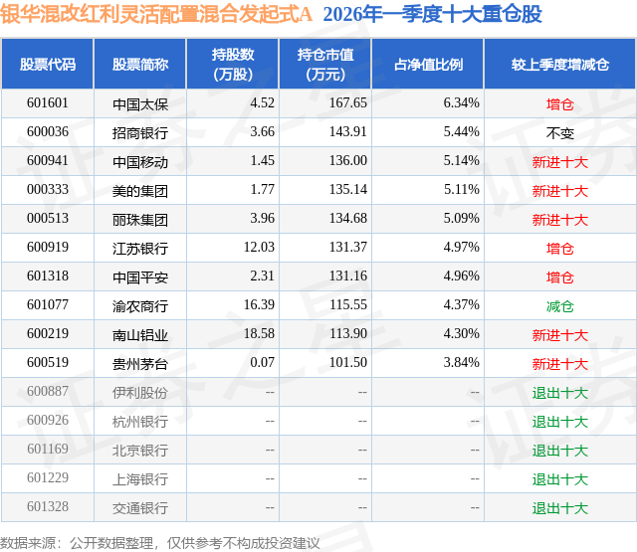Click the 股票代码 column header

pyautogui.click(x=48, y=64)
